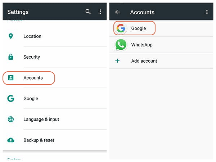
Task: Tap the Accounts person icon
Action: point(11,78)
